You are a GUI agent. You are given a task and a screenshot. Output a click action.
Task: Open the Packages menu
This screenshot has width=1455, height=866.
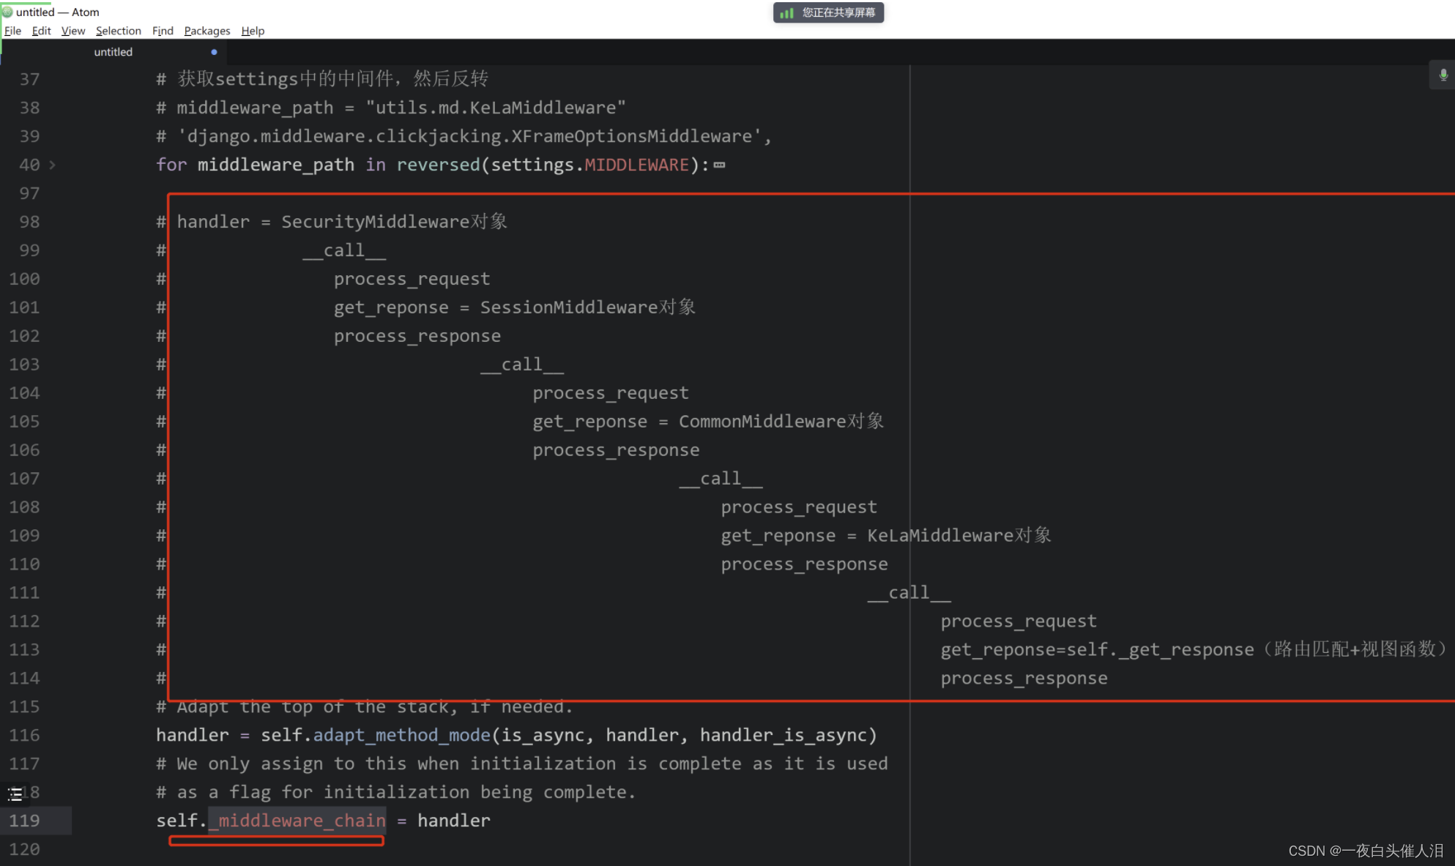tap(206, 31)
